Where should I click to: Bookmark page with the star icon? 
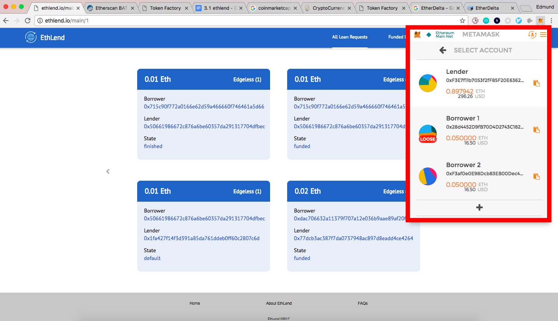462,21
